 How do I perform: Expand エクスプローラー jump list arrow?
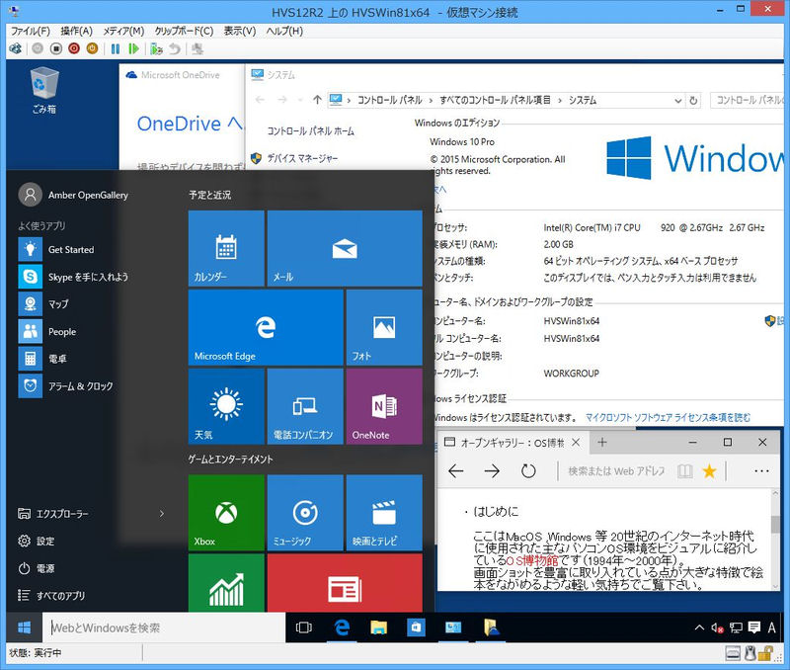(x=162, y=514)
